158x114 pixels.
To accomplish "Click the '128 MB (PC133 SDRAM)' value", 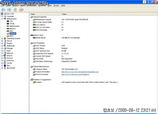I will (x=70, y=38).
